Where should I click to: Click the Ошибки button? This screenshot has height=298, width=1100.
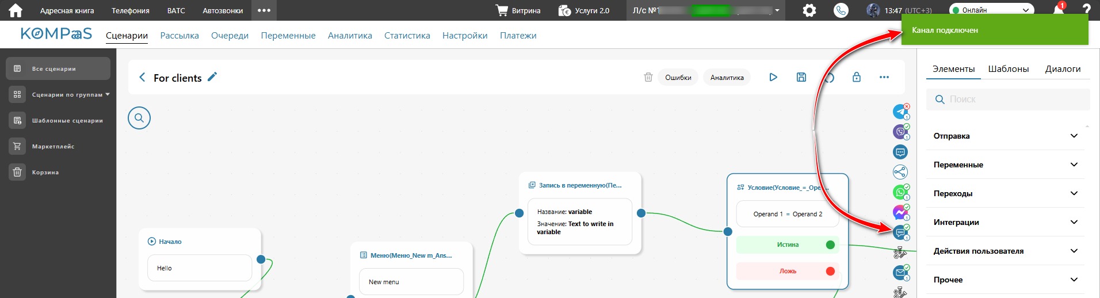point(678,77)
